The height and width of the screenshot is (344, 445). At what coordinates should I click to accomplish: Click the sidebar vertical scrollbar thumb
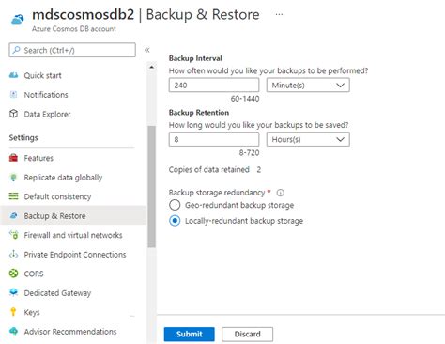point(151,187)
